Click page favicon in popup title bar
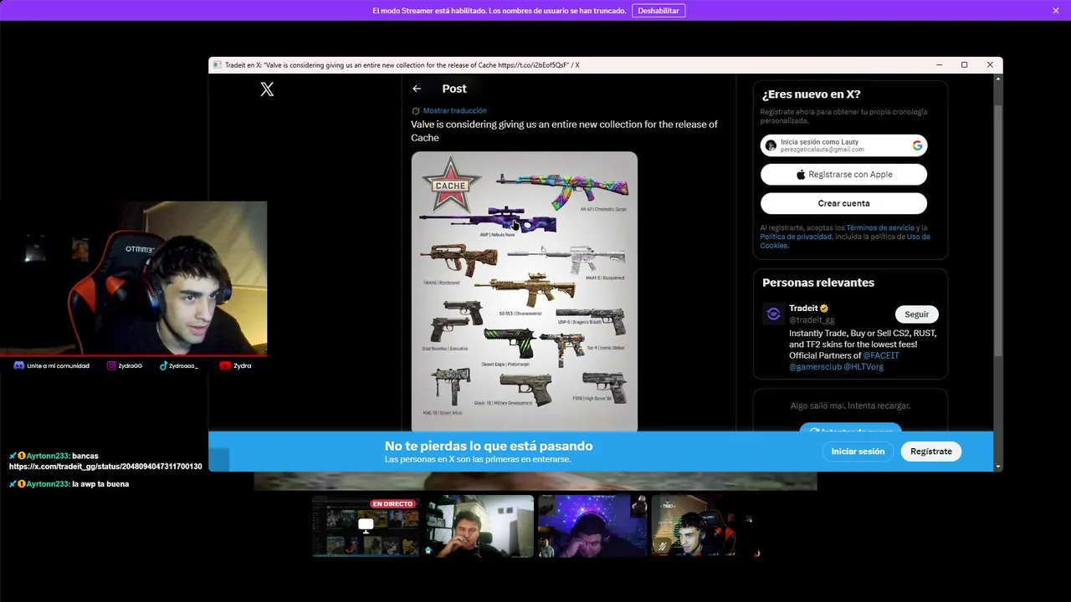 click(x=217, y=64)
